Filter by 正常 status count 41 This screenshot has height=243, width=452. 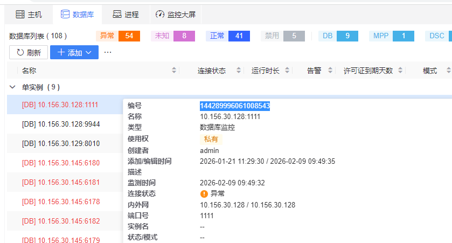(228, 36)
